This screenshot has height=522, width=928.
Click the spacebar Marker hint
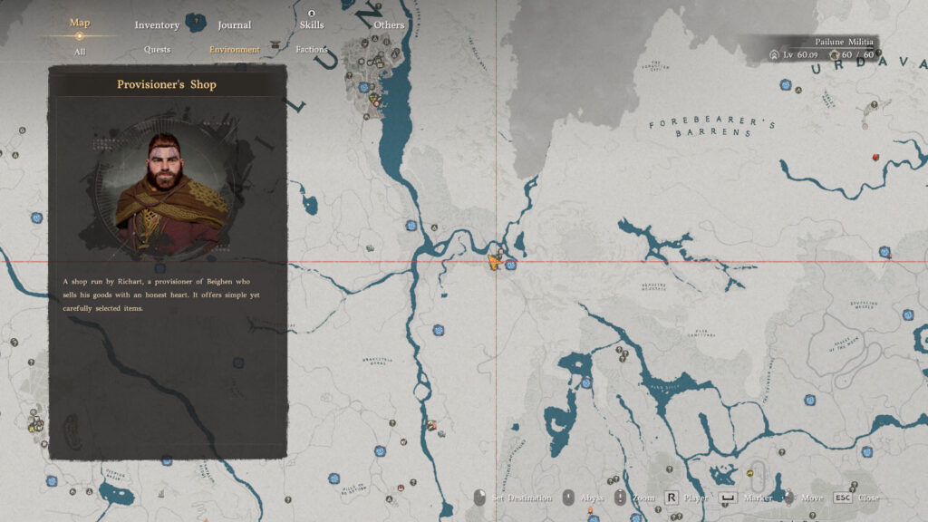[745, 498]
